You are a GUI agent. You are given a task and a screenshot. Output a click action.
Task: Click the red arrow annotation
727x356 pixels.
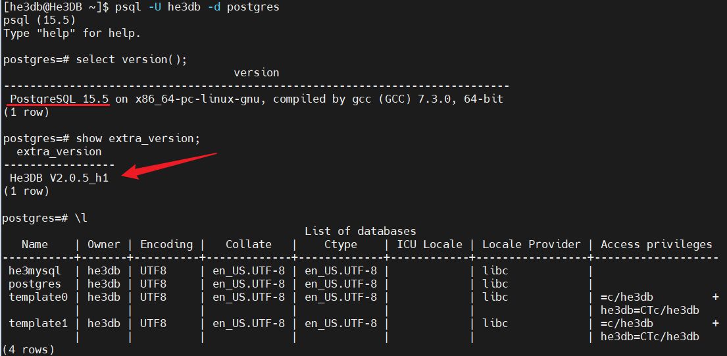170,165
